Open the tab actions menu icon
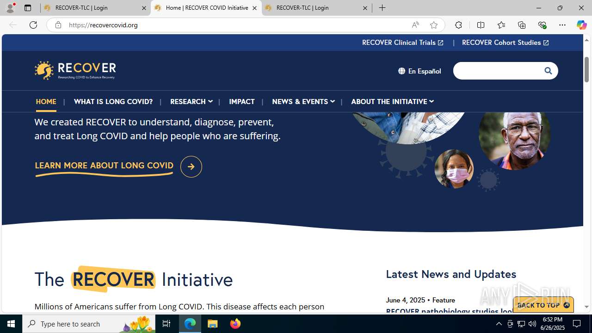The height and width of the screenshot is (333, 592). point(28,8)
